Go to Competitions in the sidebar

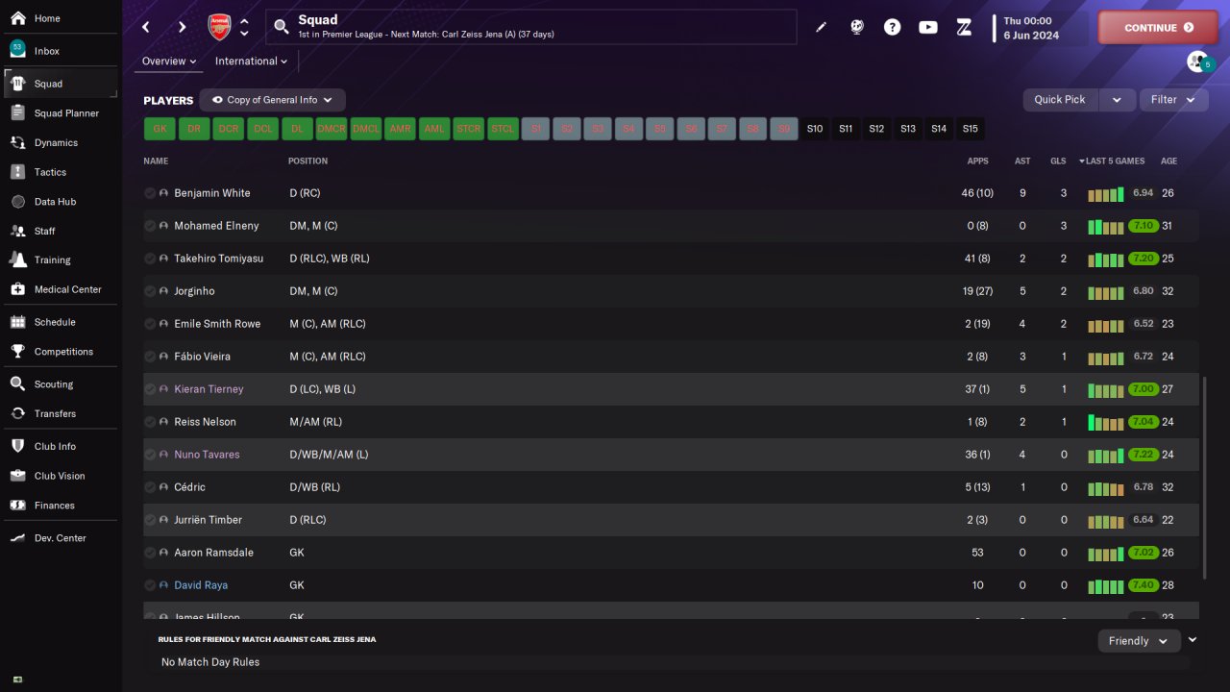tap(61, 352)
